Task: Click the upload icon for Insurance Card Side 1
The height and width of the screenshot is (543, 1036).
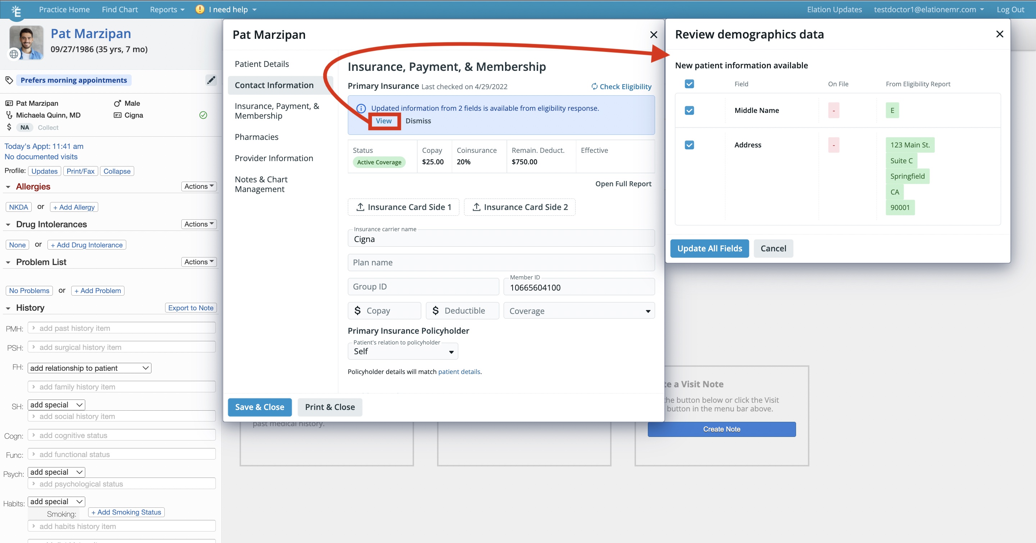Action: [360, 207]
